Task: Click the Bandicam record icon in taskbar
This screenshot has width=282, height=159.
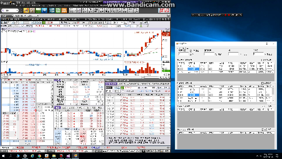Action: (x=61, y=156)
